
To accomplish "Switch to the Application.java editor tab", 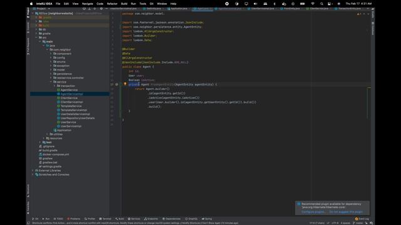I will 179,9.
